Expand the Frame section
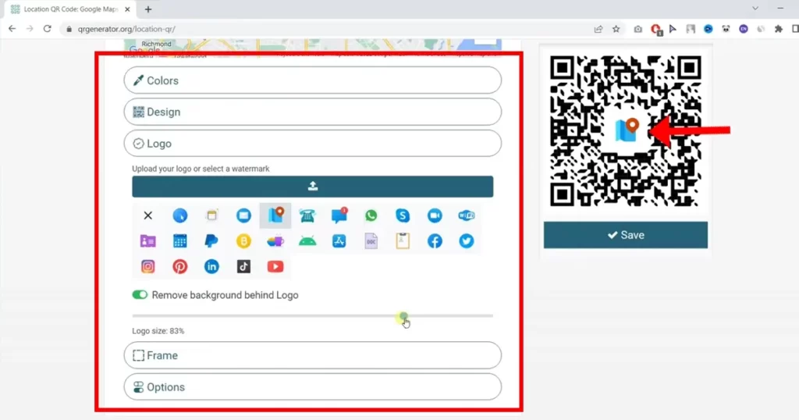The image size is (799, 420). tap(312, 356)
